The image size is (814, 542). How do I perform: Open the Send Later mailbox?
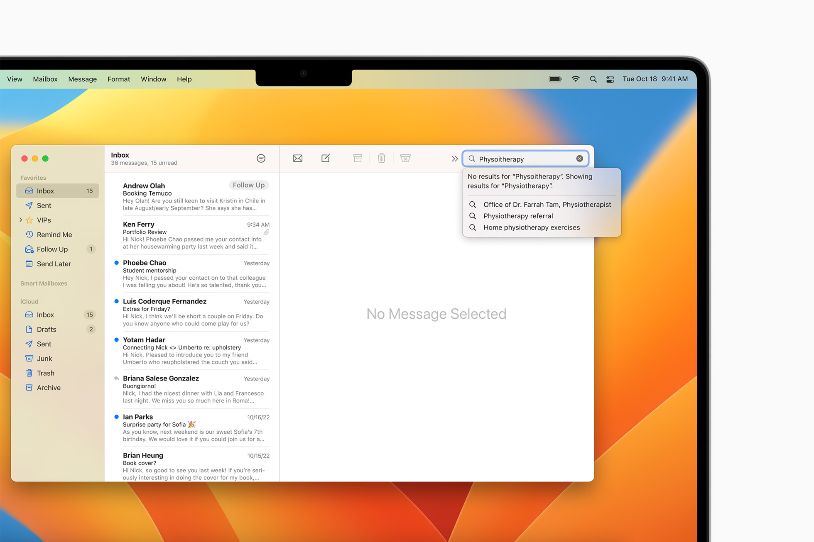[54, 264]
